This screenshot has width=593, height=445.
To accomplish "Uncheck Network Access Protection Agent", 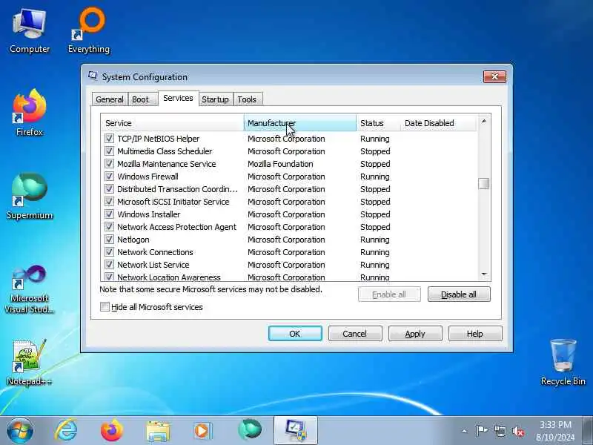I will 109,227.
